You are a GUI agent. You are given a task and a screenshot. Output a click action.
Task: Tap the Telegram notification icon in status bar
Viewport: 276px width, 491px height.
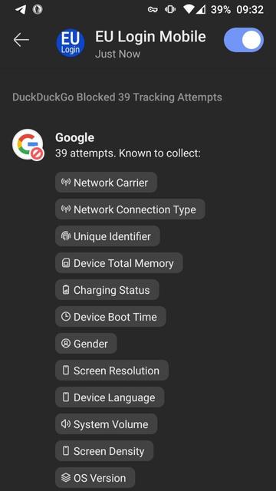(x=21, y=9)
